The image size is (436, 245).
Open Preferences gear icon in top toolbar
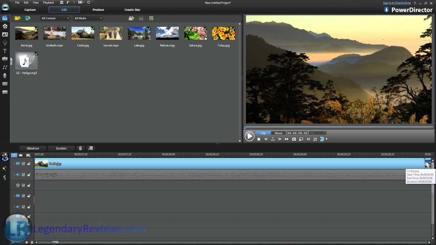pos(89,2)
